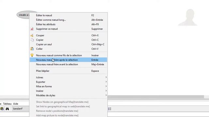This screenshot has height=117, width=209.
Task: Click the scissors Couper icon
Action: pos(32,35)
